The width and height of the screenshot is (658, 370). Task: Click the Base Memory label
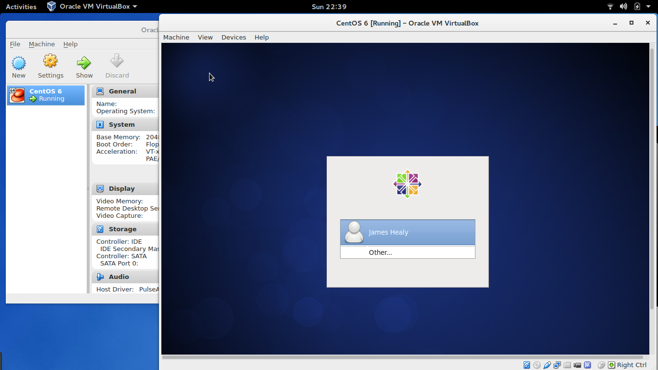click(x=118, y=137)
